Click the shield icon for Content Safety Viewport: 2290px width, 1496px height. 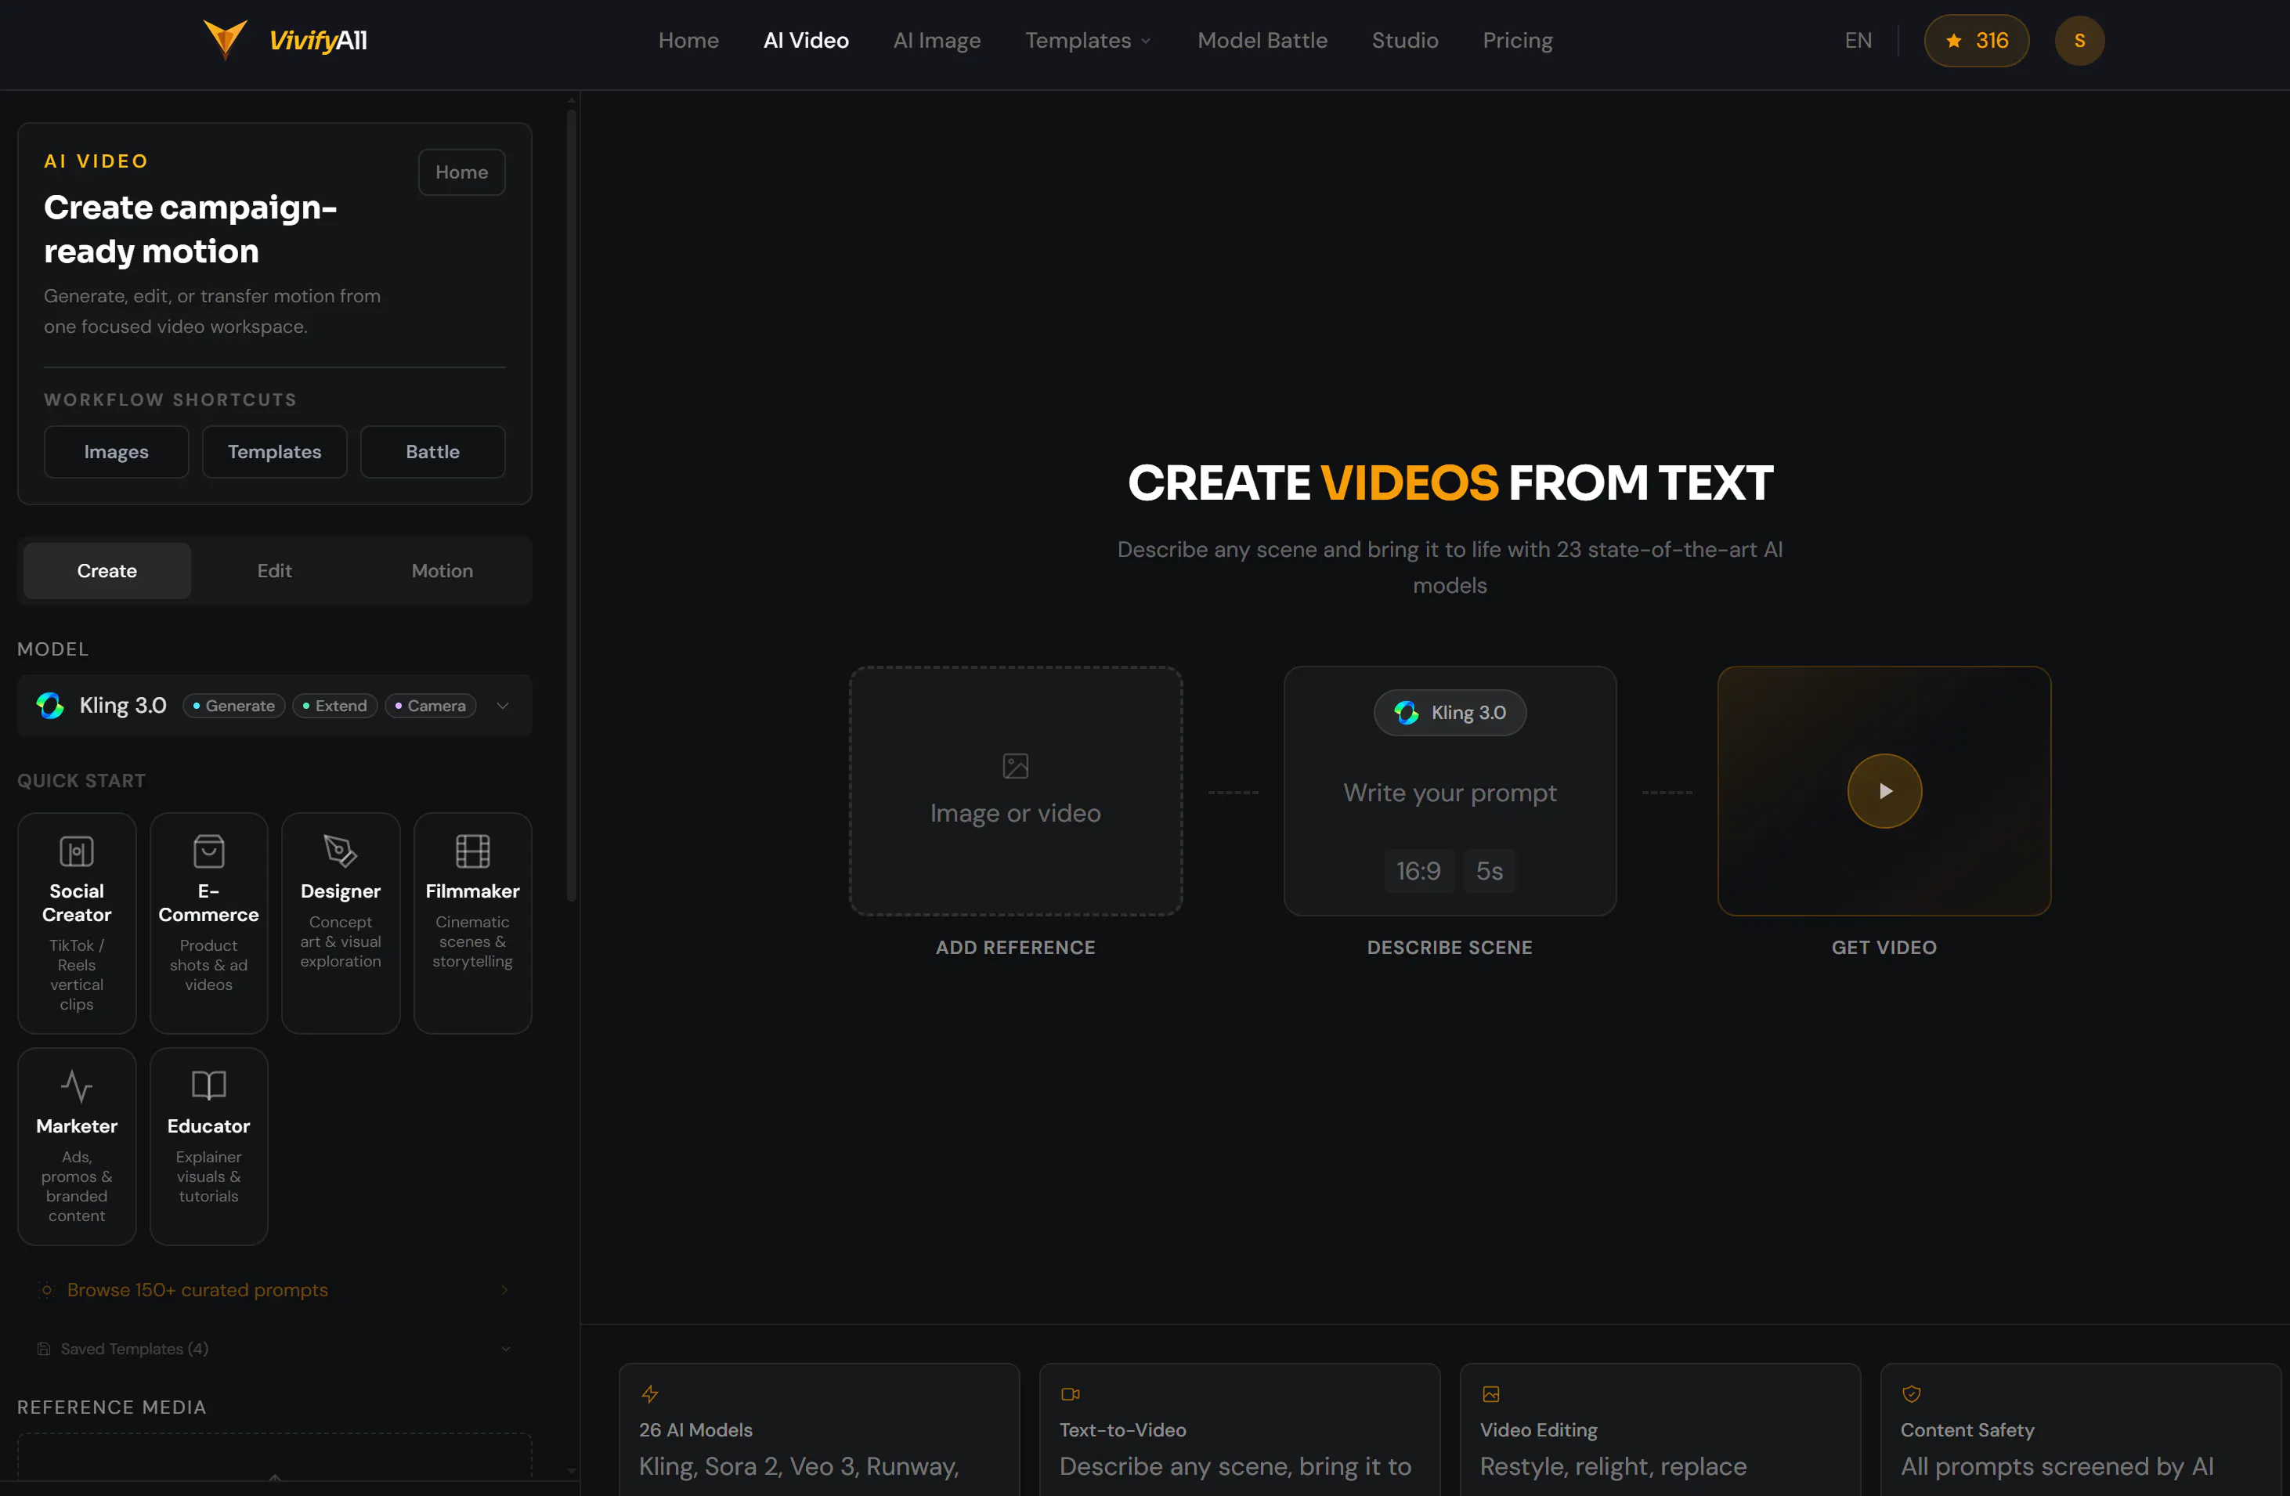coord(1911,1394)
